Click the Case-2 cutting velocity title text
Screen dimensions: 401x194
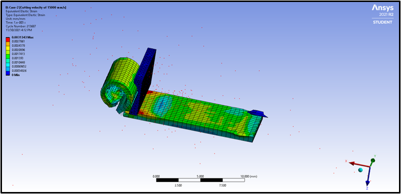[36, 7]
